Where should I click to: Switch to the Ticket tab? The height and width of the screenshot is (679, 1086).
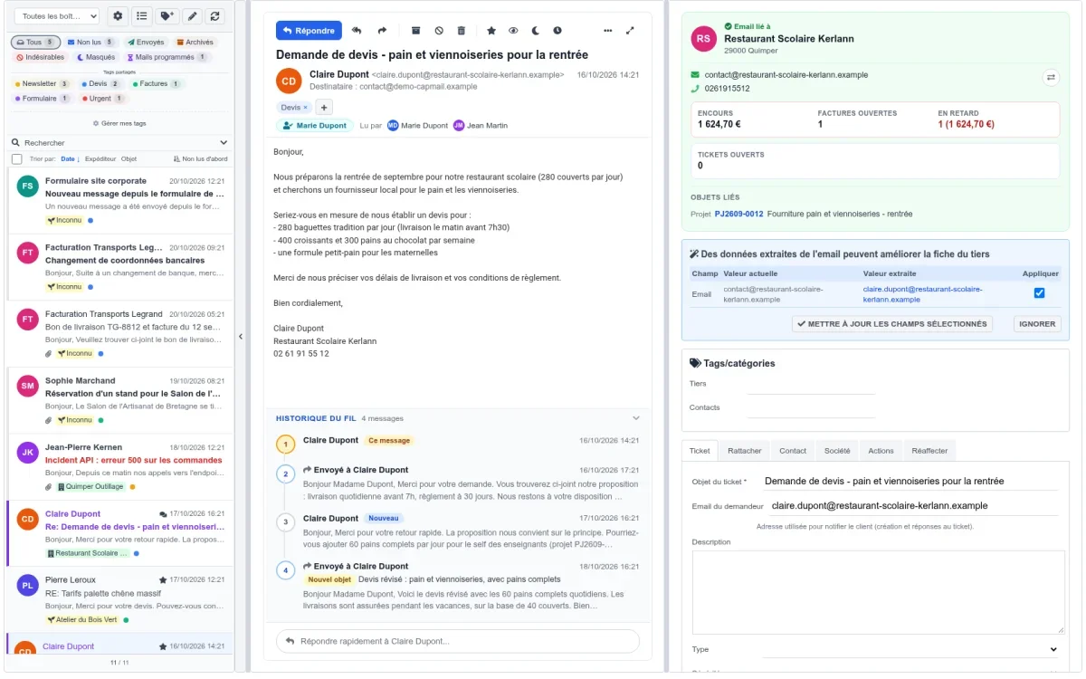coord(700,450)
